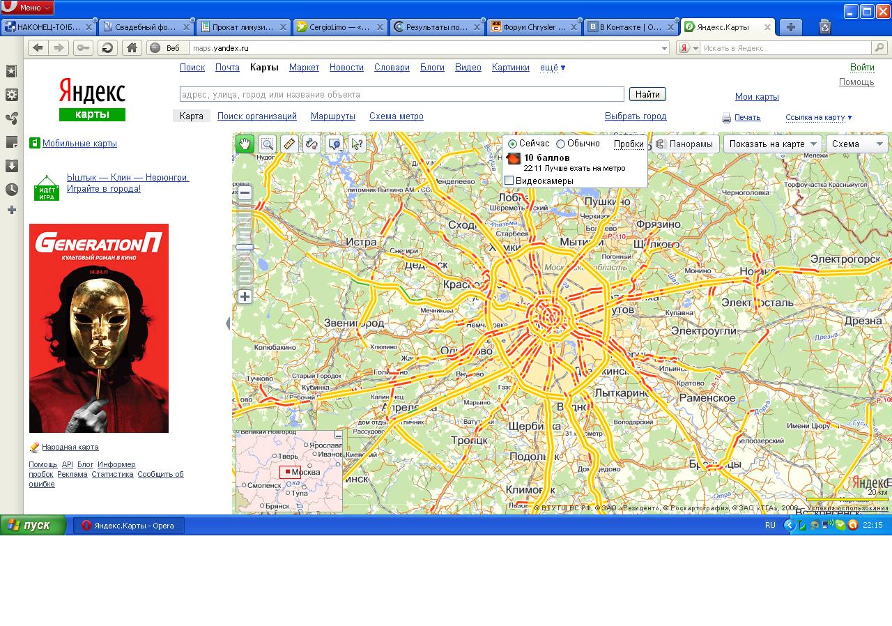Open the Показать на карте dropdown
The image size is (892, 626).
[773, 144]
